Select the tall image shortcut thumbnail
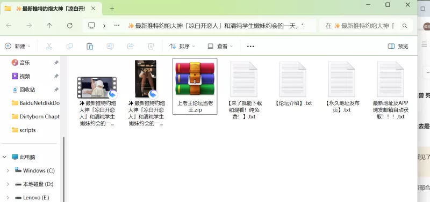The height and width of the screenshot is (202, 430). point(146,93)
